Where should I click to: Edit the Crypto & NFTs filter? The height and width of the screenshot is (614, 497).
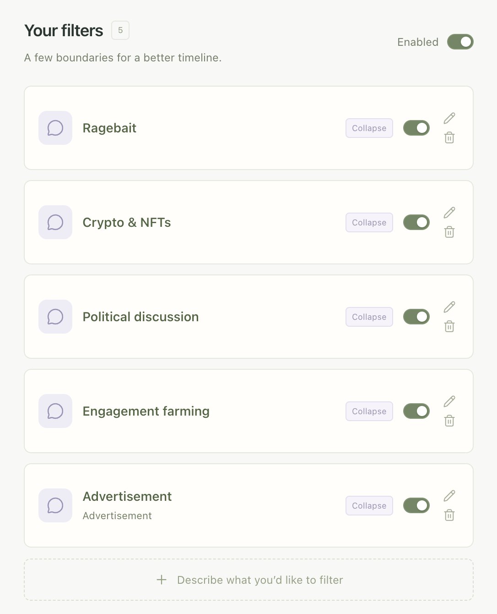pos(449,213)
